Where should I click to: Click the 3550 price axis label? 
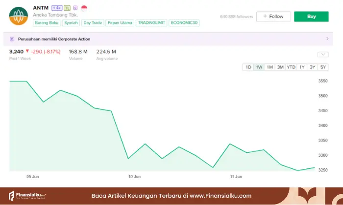click(x=323, y=81)
